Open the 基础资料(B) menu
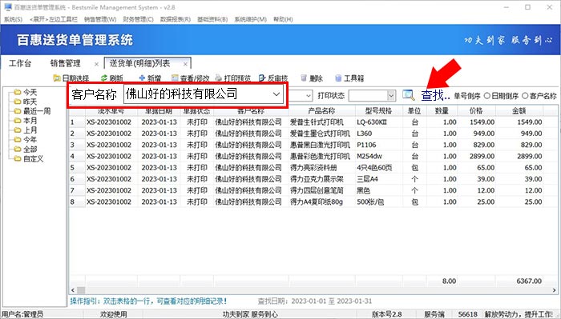561x319 pixels. (x=212, y=19)
